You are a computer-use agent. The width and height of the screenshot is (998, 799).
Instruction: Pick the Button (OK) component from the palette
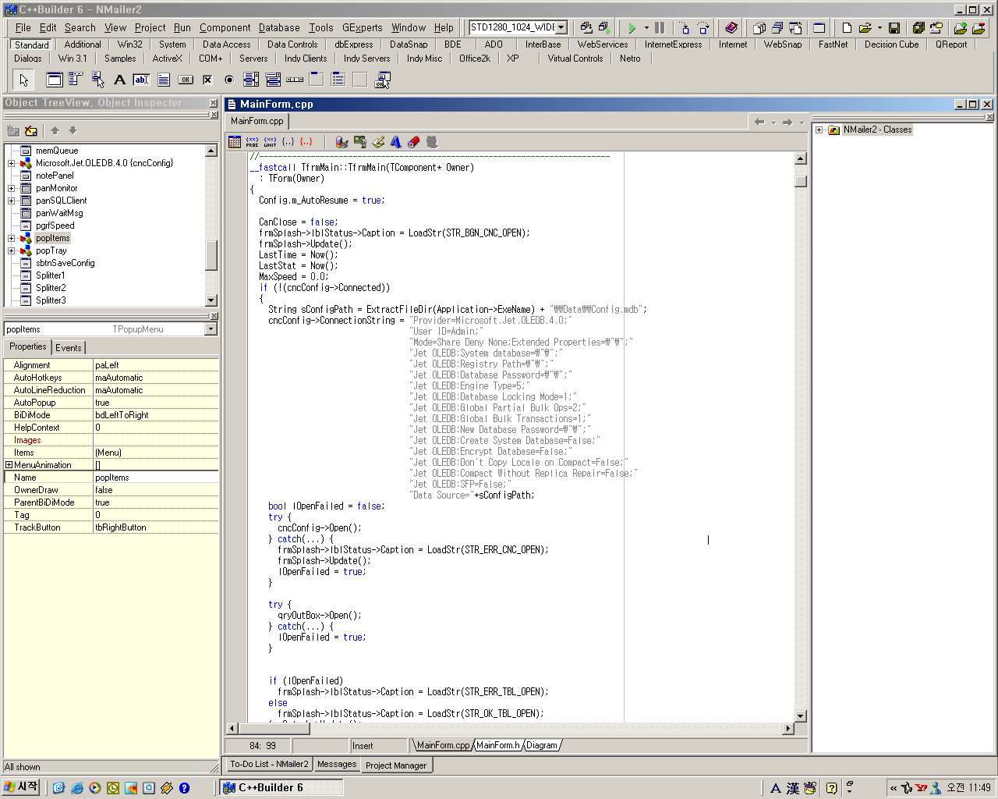[x=186, y=80]
